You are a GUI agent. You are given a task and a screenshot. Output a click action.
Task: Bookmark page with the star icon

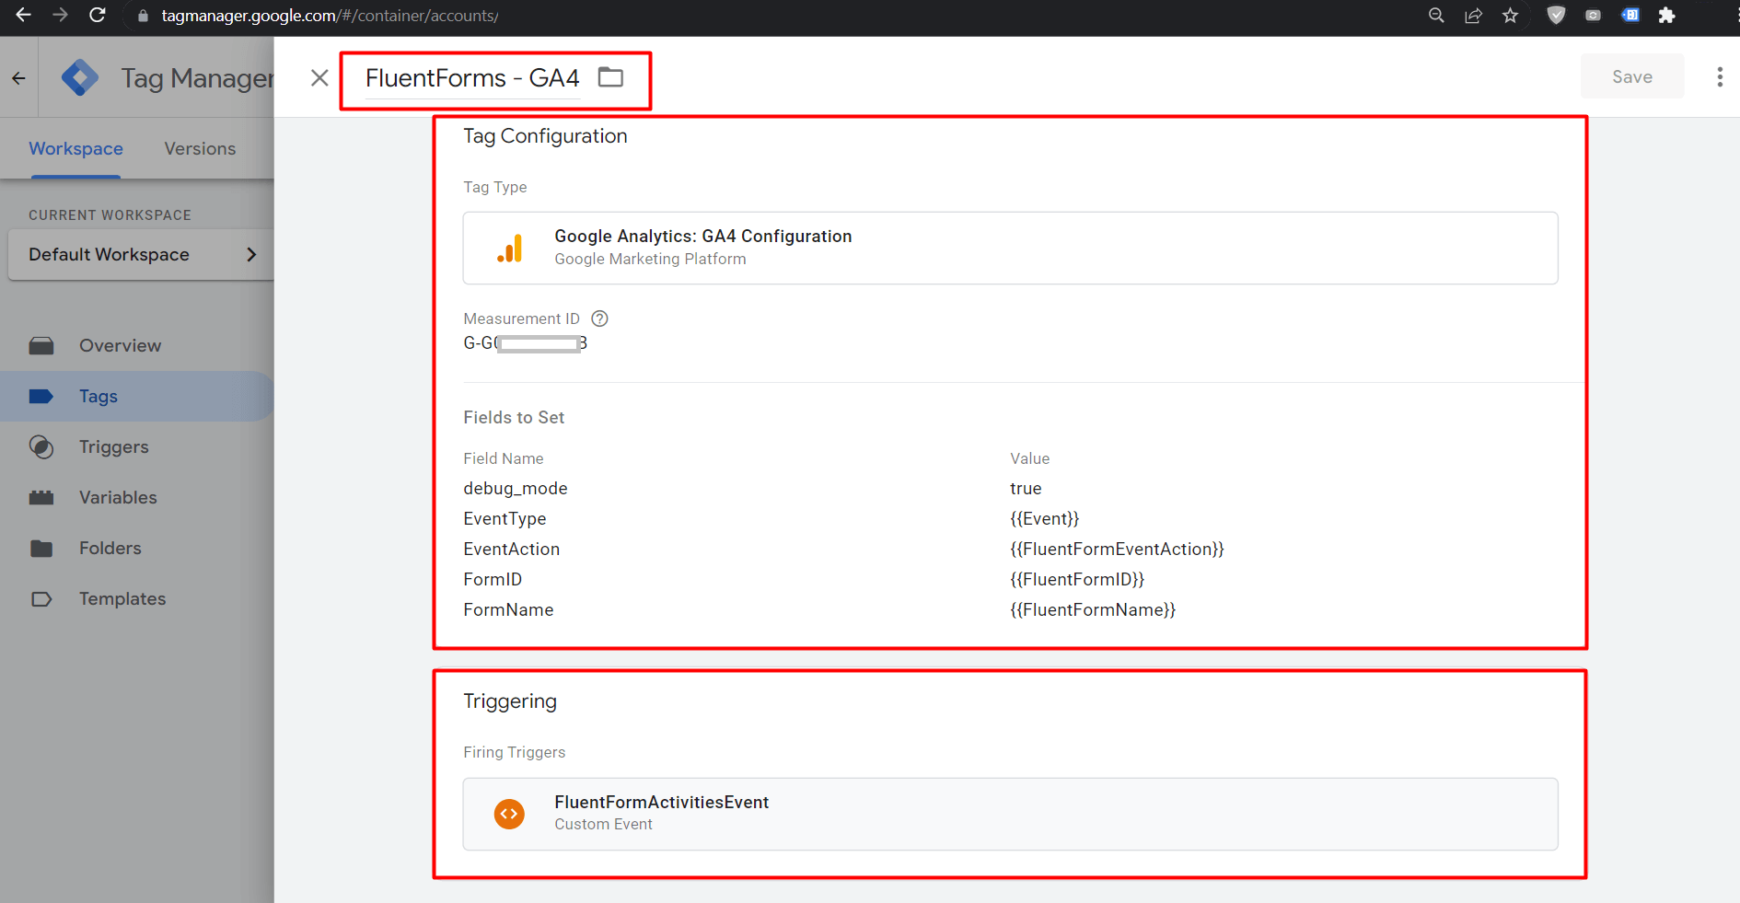point(1511,15)
